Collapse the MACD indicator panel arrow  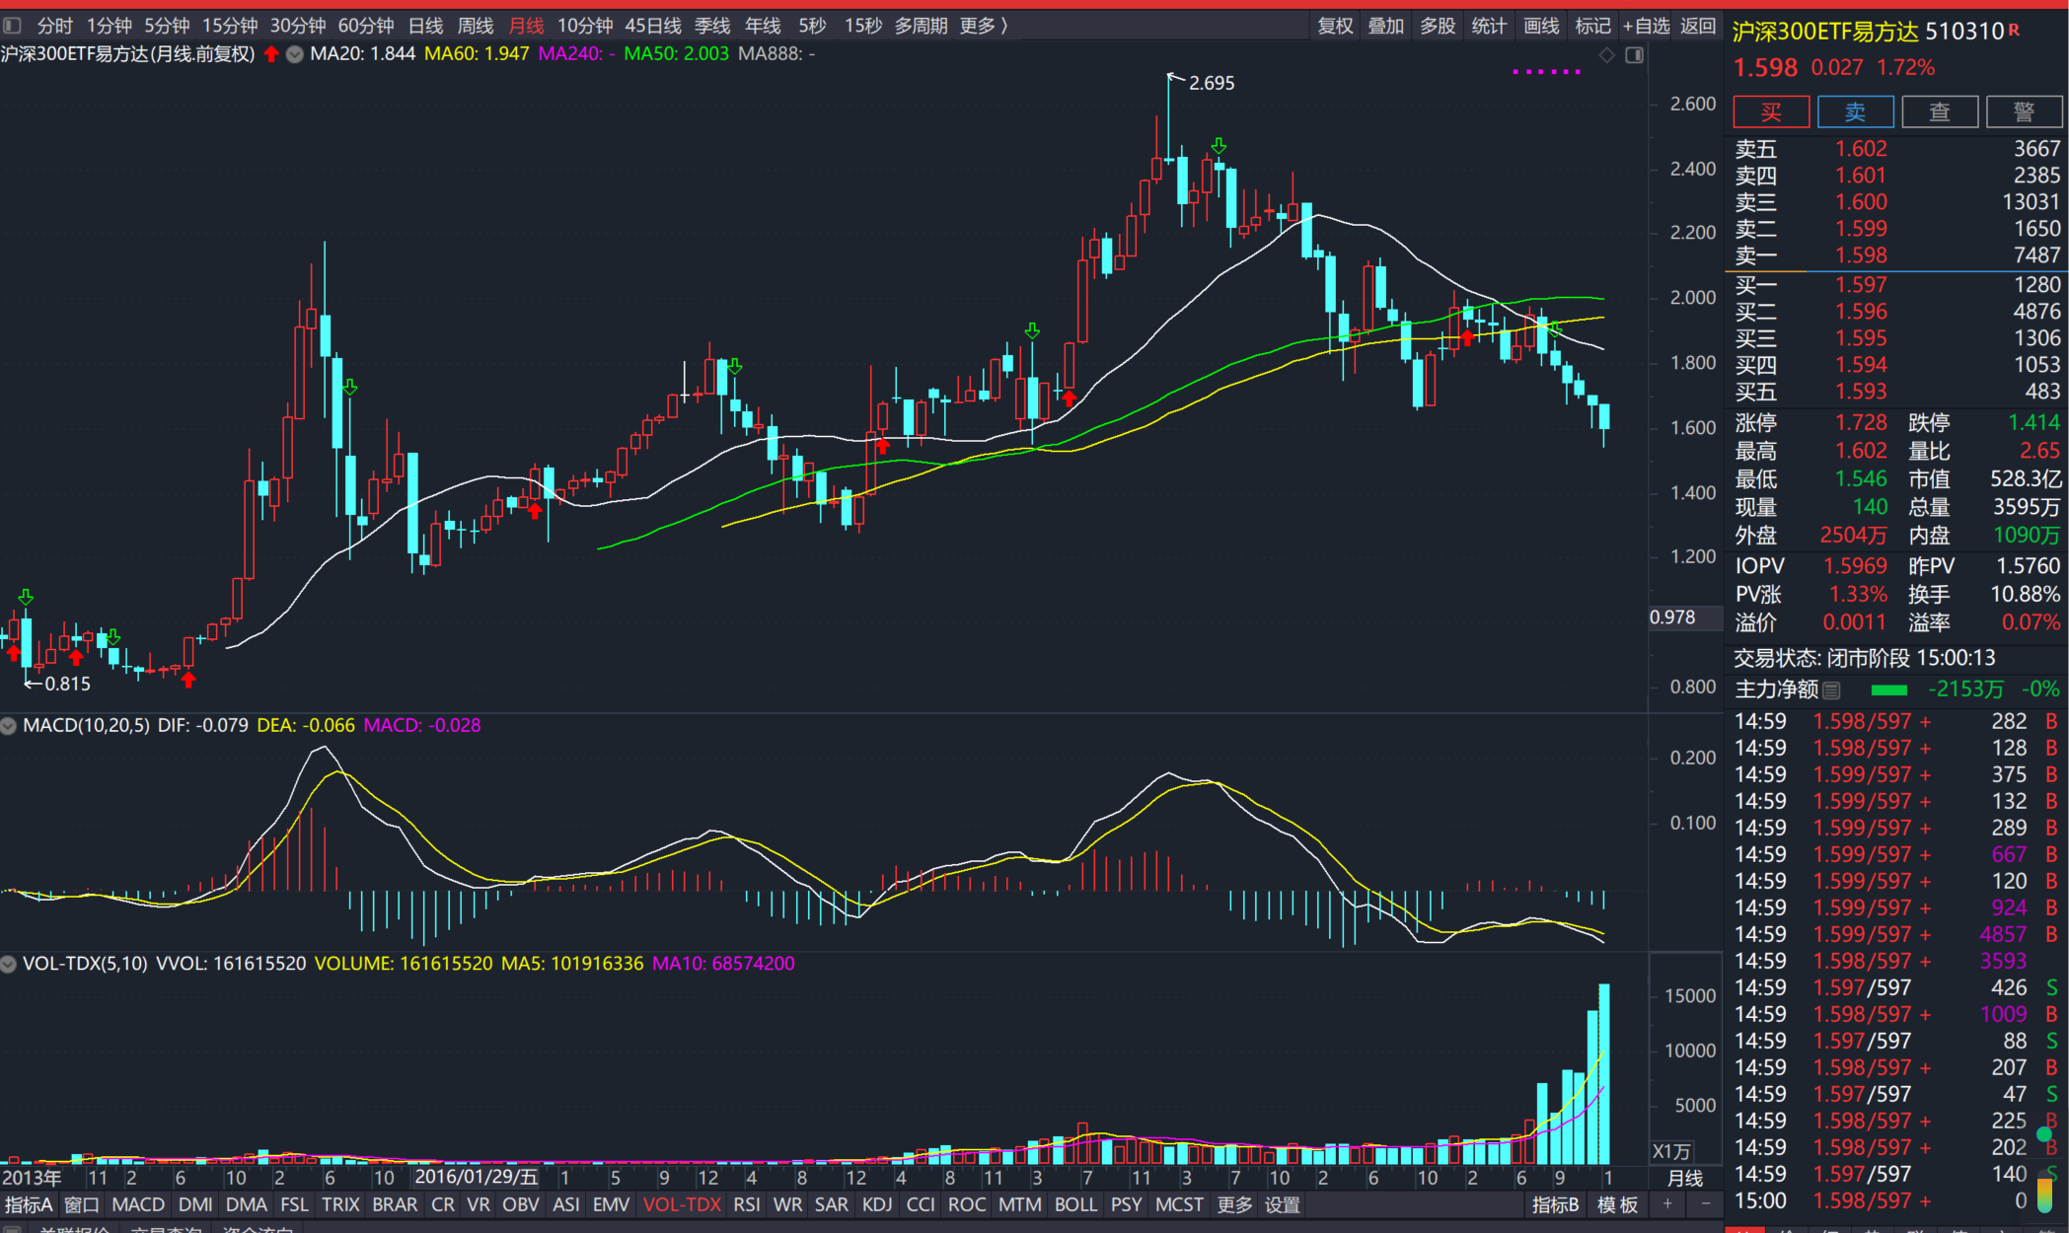click(x=9, y=725)
